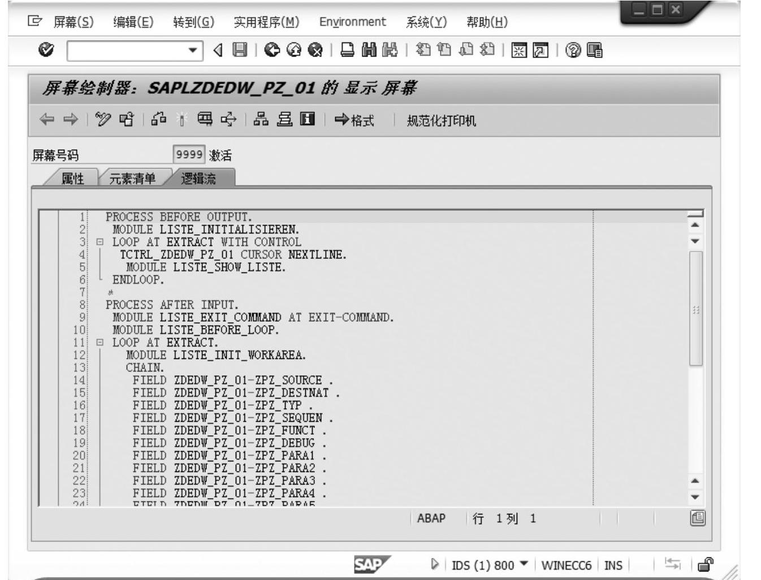Click the Create Shortcut icon
Screen dimensions: 761x580
pos(541,50)
